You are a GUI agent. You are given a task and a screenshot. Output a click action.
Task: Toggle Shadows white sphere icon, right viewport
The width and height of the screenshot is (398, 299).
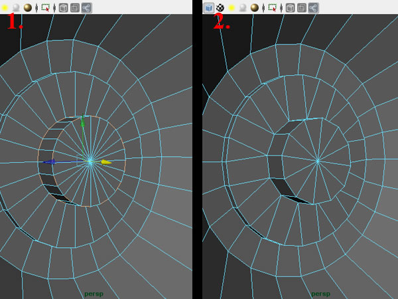point(243,7)
